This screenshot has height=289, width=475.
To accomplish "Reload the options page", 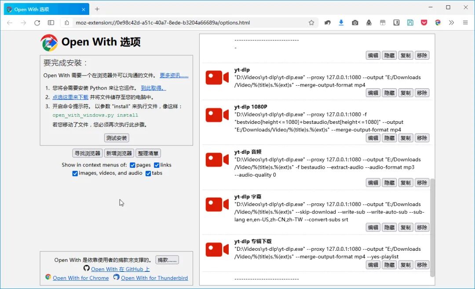I will pyautogui.click(x=37, y=23).
